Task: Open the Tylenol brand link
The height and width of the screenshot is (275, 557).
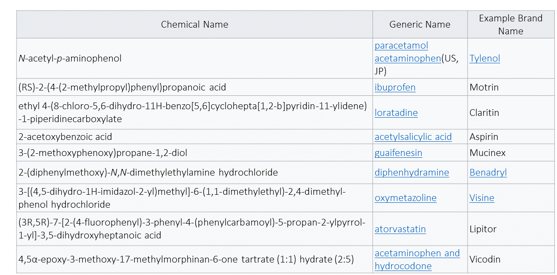Action: point(485,58)
